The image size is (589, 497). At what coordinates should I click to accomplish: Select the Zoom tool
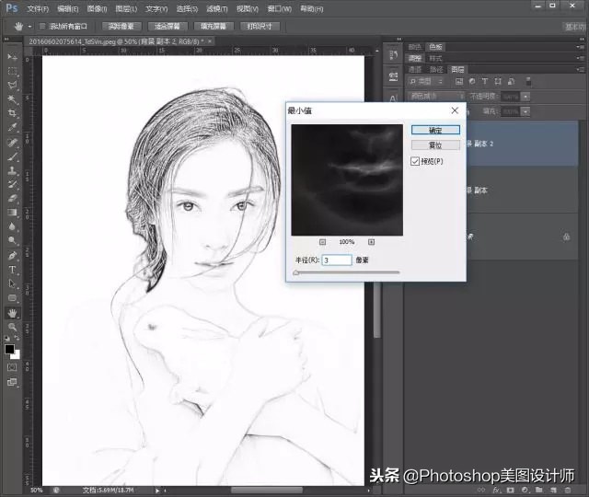[x=12, y=327]
